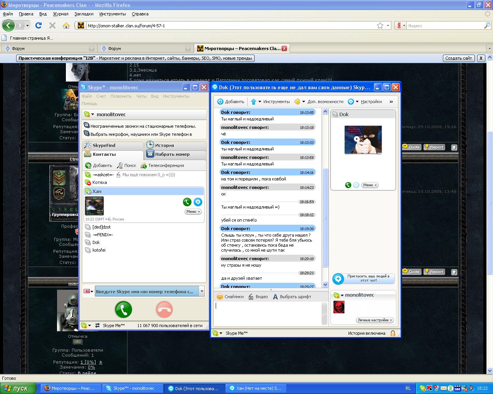This screenshot has width=493, height=394.
Task: Stop page loading in Firefox
Action: (52, 25)
